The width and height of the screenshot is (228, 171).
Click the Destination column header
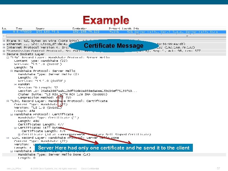79,28
